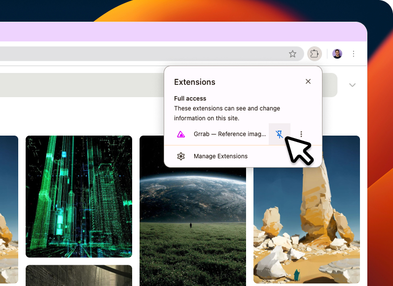393x286 pixels.
Task: Open the user profile avatar
Action: click(x=337, y=54)
